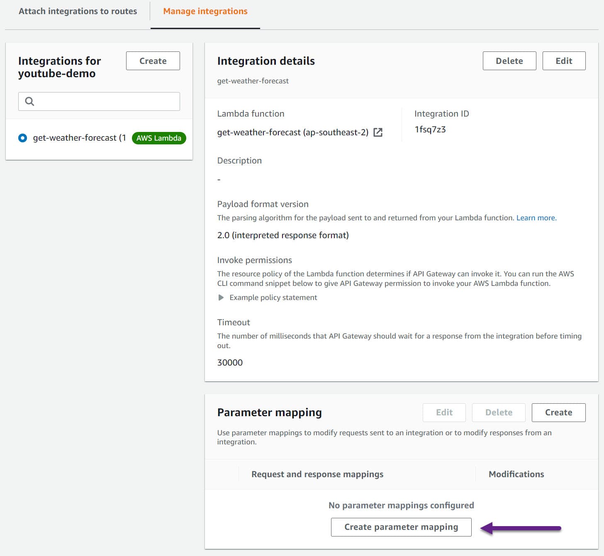Click the disabled Edit button in Parameter mapping
Screen dimensions: 604x556
click(444, 412)
